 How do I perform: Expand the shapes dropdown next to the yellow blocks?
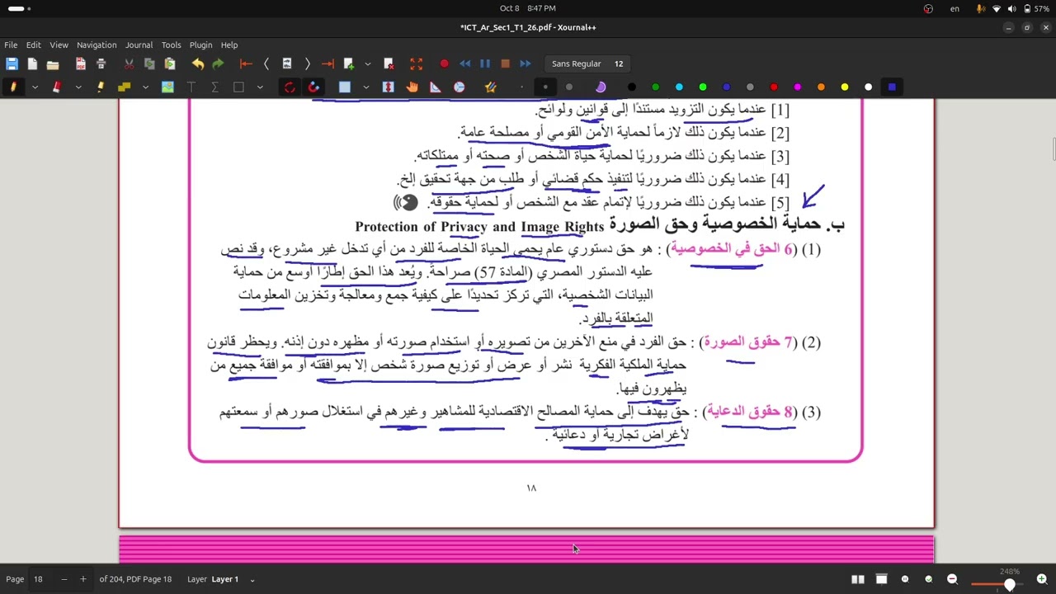click(145, 87)
